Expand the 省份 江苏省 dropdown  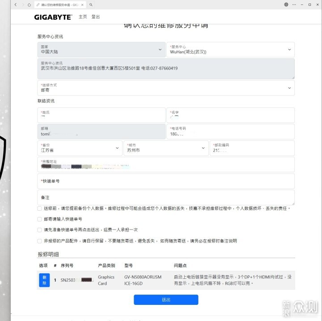tap(80, 148)
